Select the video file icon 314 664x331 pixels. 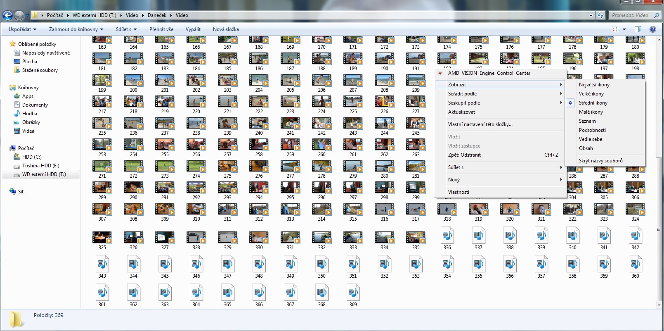tap(321, 209)
